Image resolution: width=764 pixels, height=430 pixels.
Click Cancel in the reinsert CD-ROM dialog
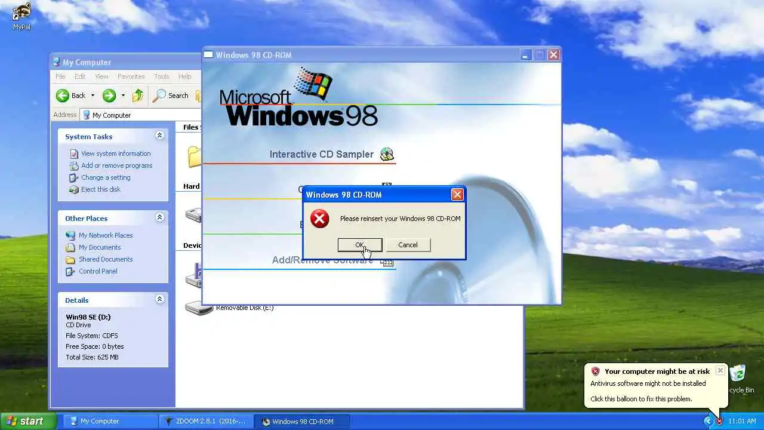pos(408,245)
